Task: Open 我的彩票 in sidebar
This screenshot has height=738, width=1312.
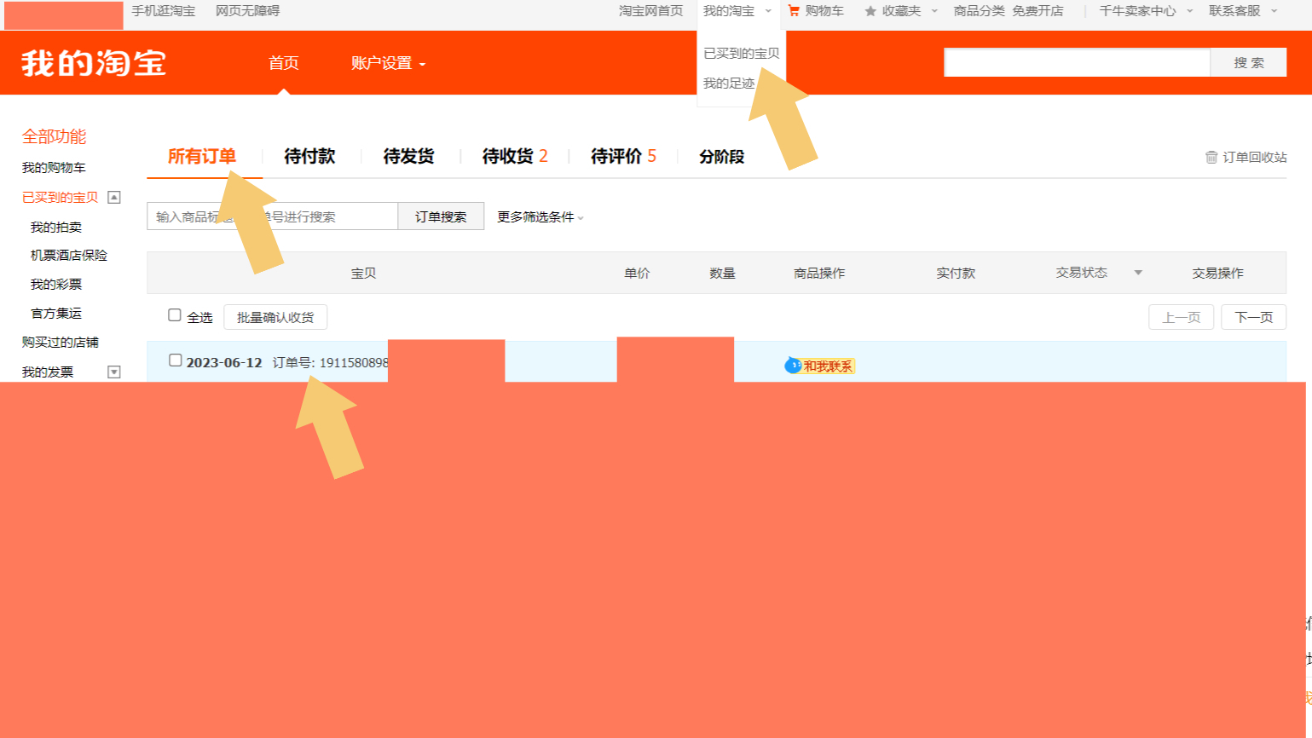Action: [56, 285]
